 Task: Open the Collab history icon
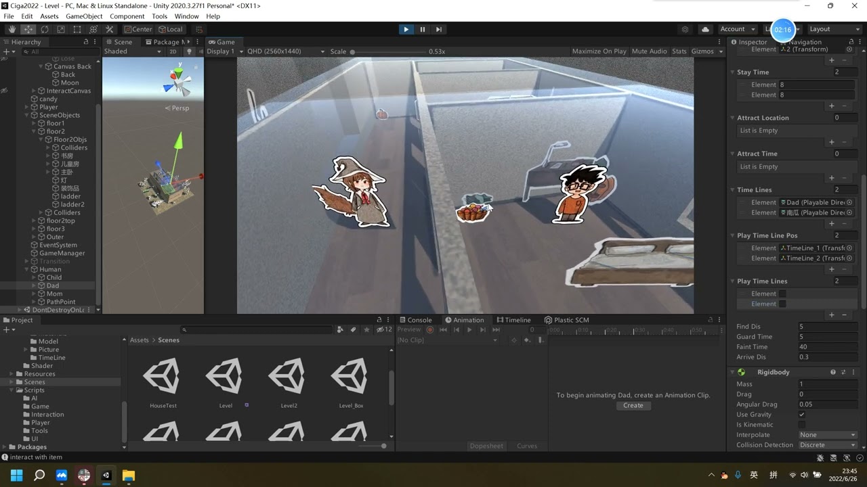685,29
